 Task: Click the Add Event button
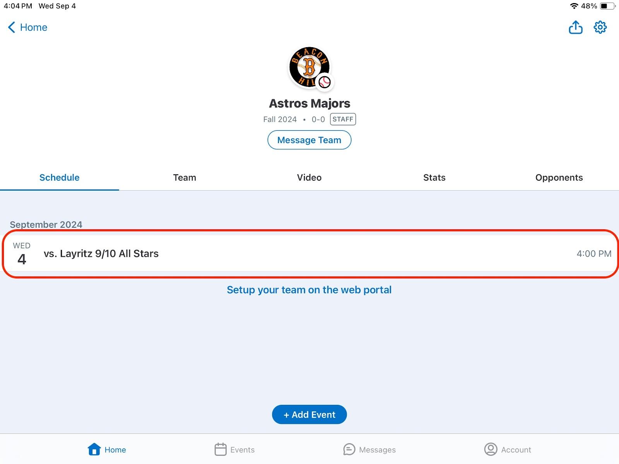(x=309, y=415)
